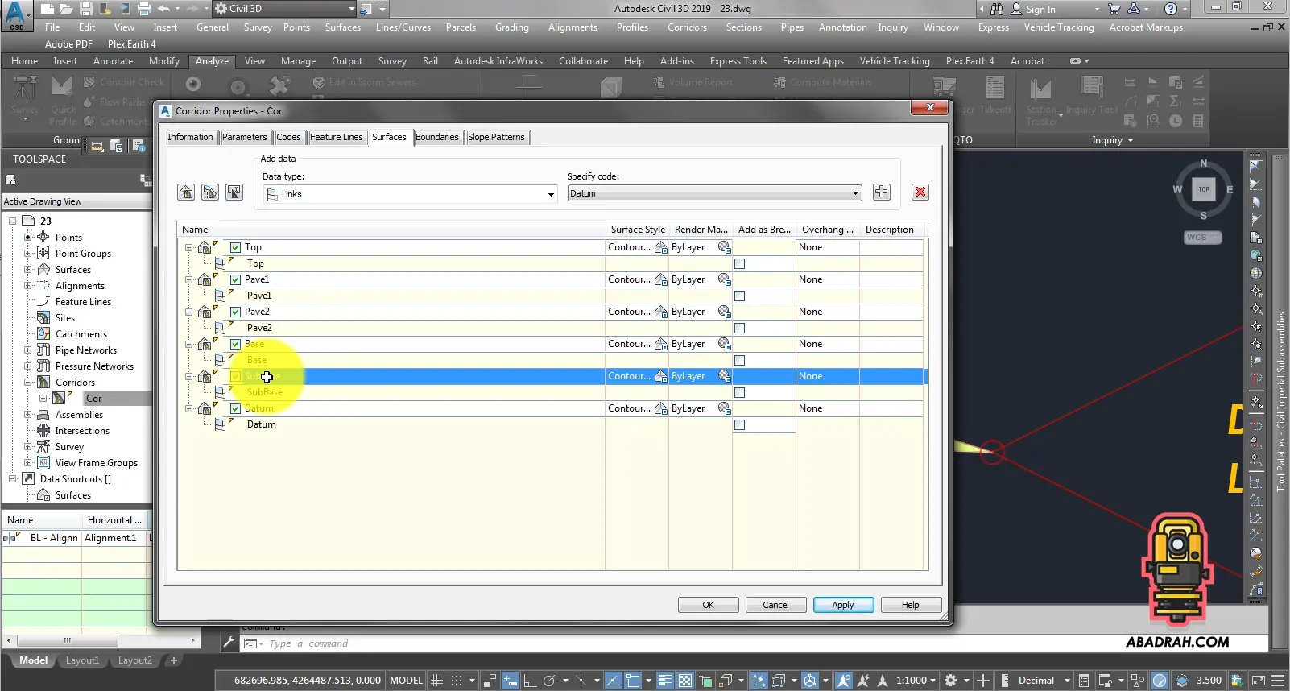Uncheck the Pave1 surface checkbox
This screenshot has width=1290, height=691.
236,279
